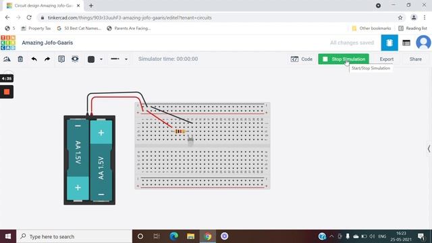Open the Chrome three-dot menu
The width and height of the screenshot is (432, 243).
point(425,18)
